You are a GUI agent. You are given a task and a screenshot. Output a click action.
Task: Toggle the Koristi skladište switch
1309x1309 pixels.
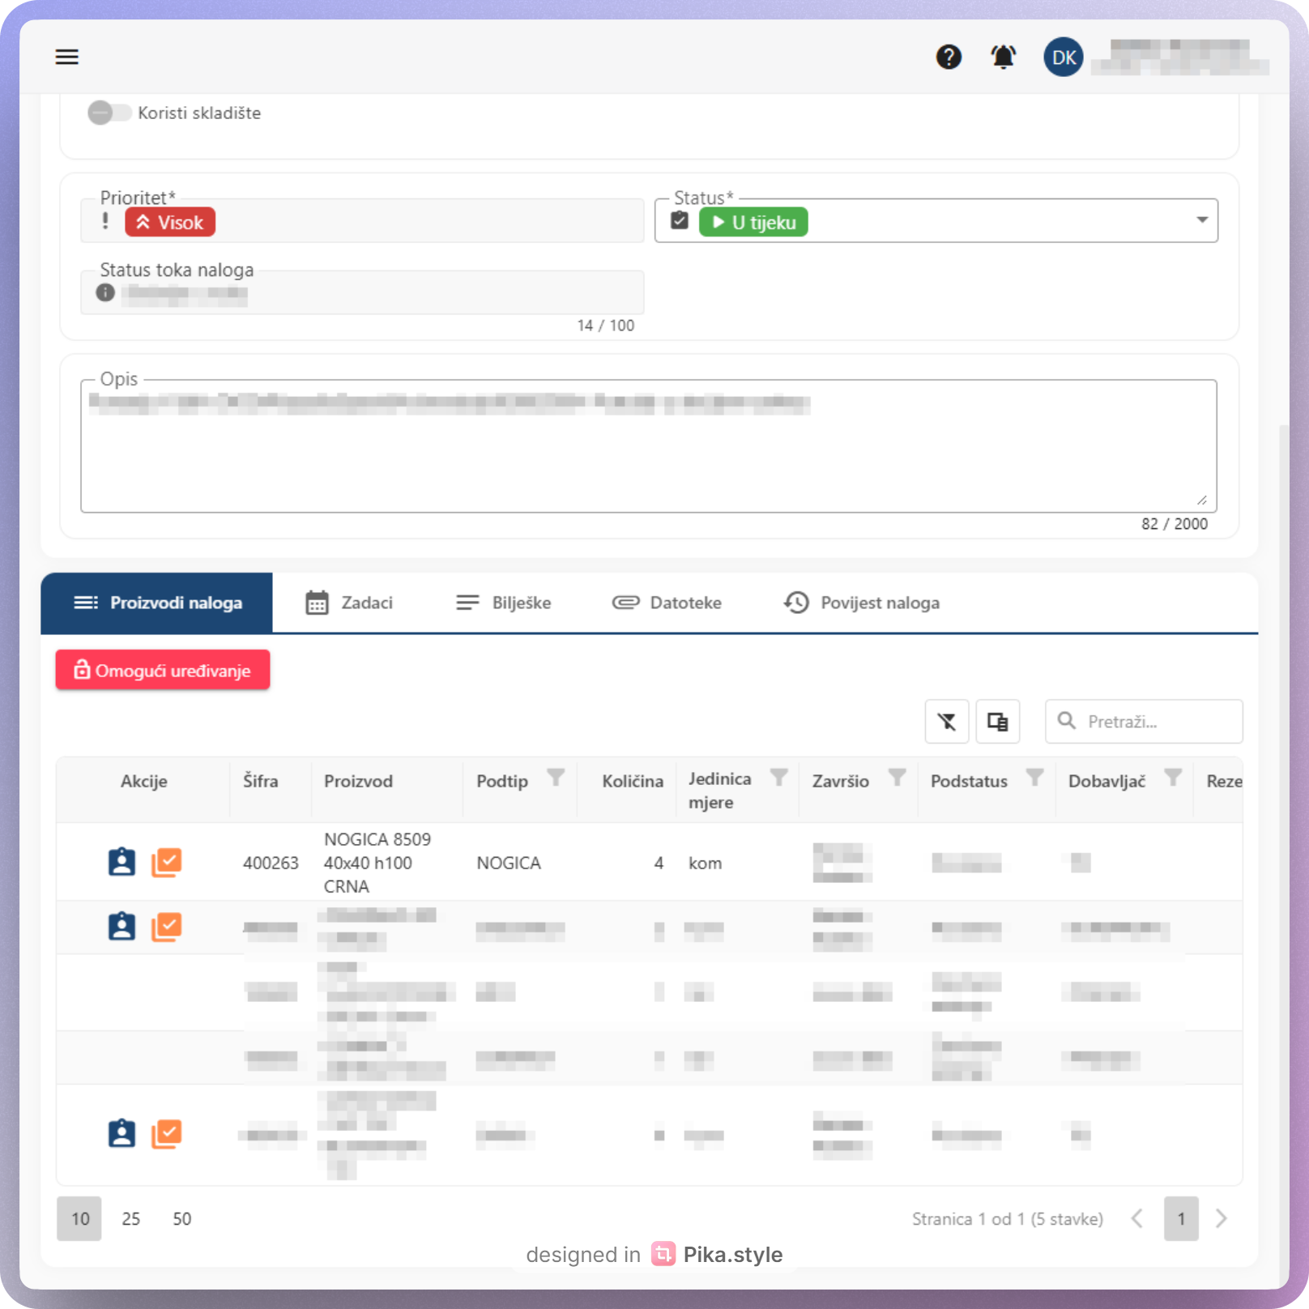[109, 113]
